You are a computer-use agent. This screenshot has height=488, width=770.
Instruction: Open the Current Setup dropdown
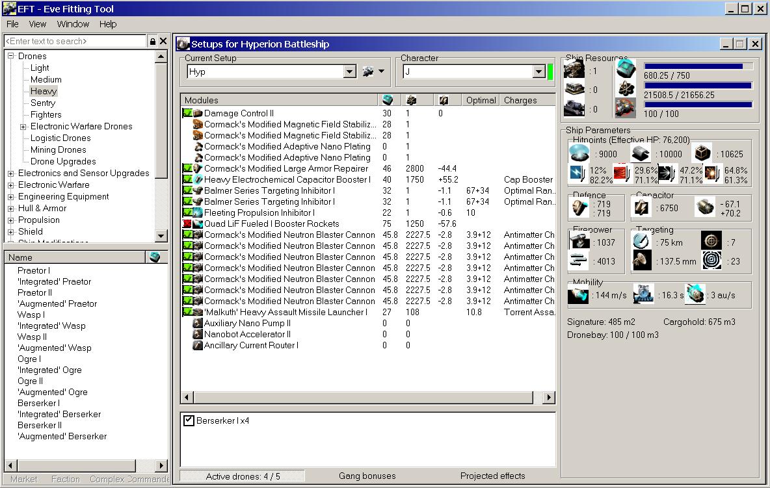click(x=350, y=71)
